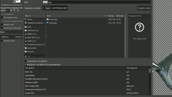Select MEDIA (F:) drive
The height and width of the screenshot is (97, 172).
[x=35, y=34]
